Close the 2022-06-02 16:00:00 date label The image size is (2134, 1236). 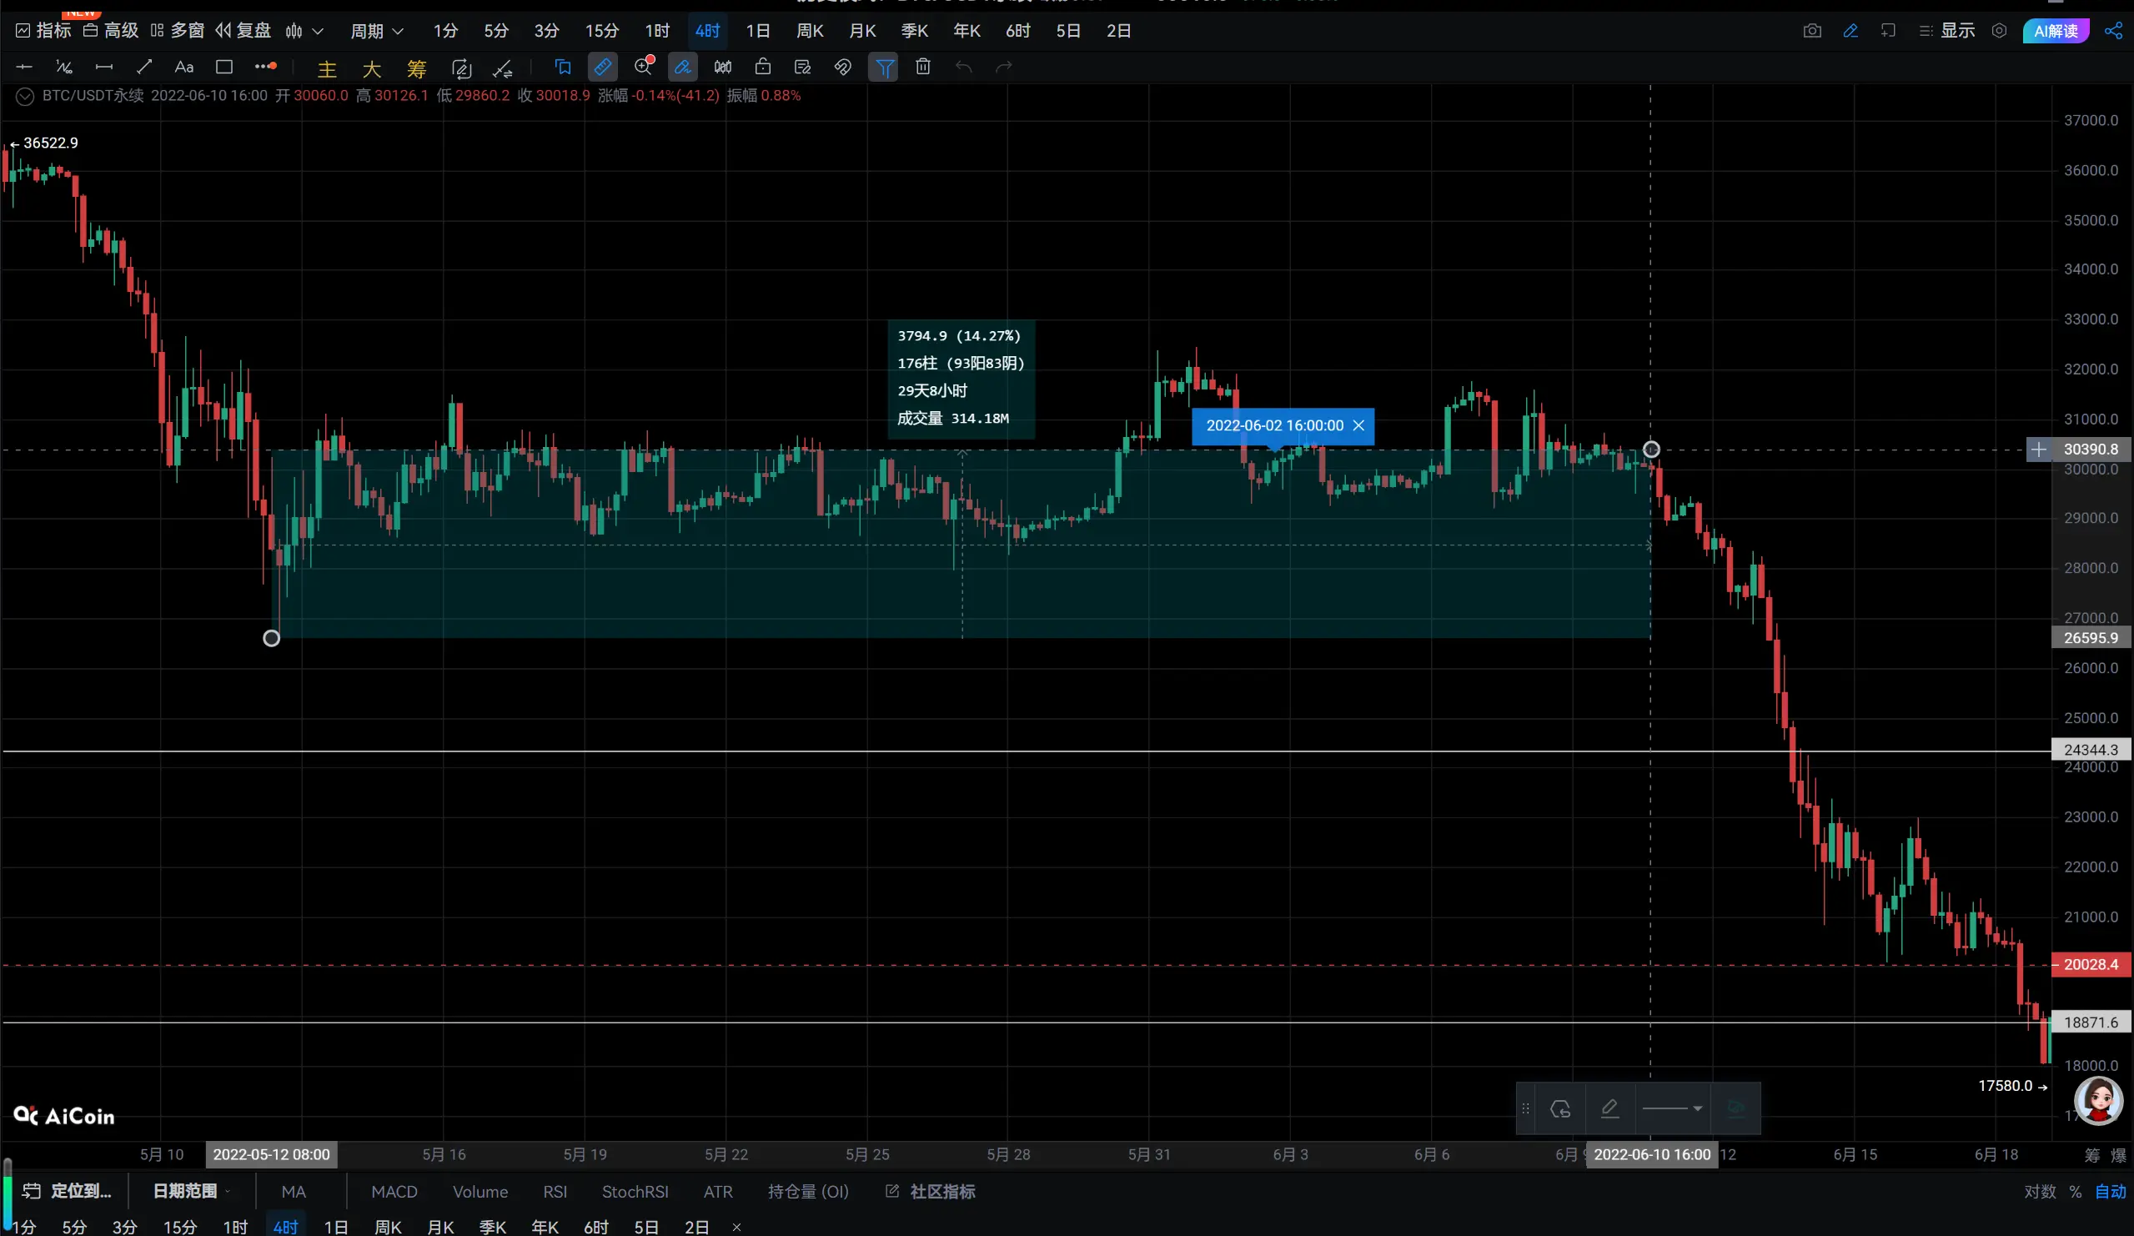1358,425
